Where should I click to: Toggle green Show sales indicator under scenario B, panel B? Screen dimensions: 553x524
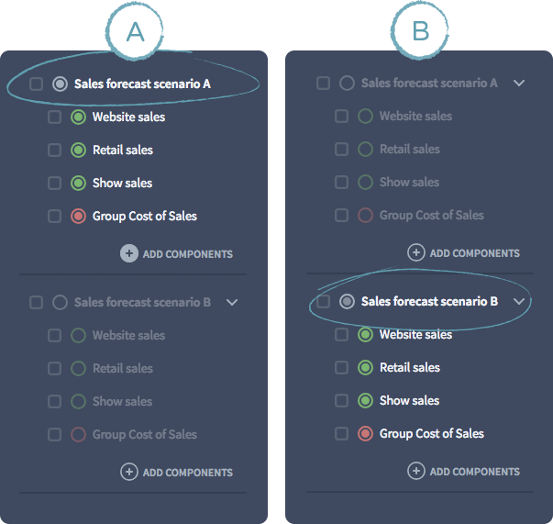(x=365, y=400)
